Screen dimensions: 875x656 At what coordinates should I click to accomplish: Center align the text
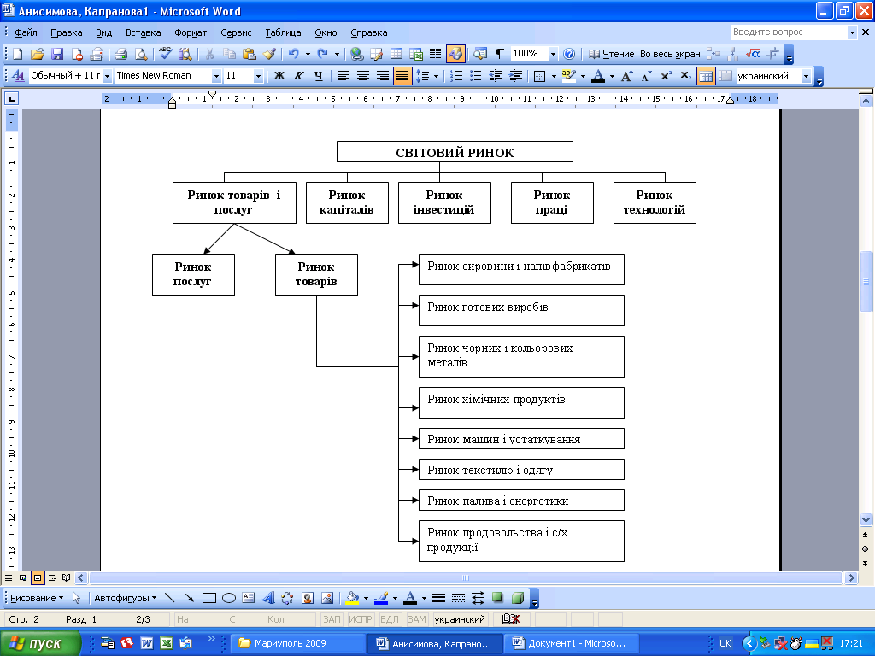(x=362, y=76)
